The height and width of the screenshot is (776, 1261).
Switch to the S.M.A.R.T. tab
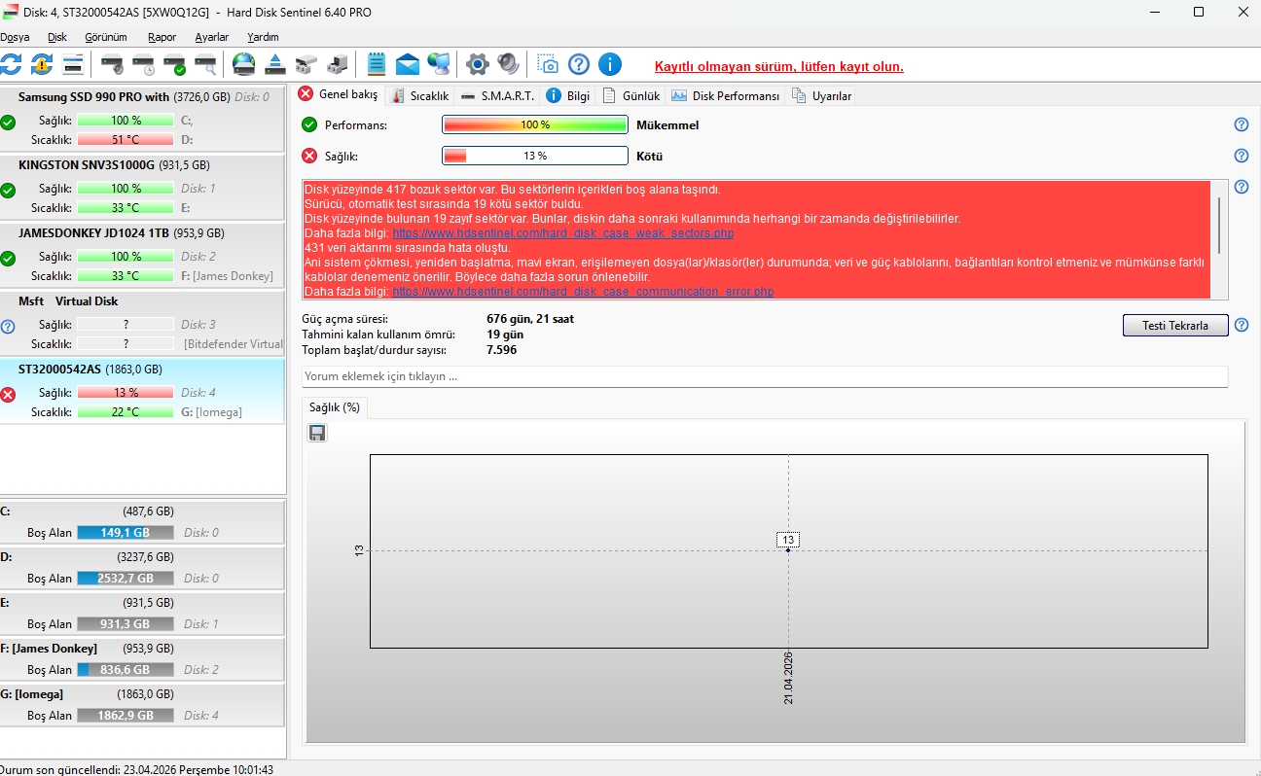497,95
